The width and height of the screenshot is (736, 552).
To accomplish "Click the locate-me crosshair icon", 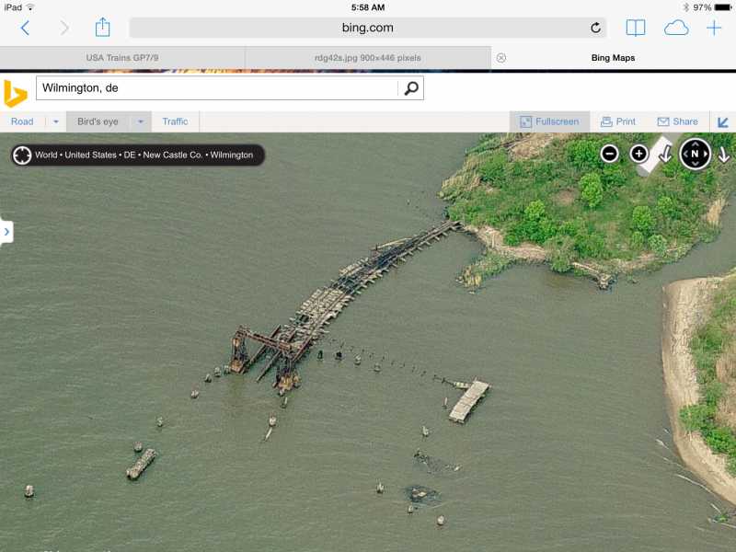I will [22, 155].
